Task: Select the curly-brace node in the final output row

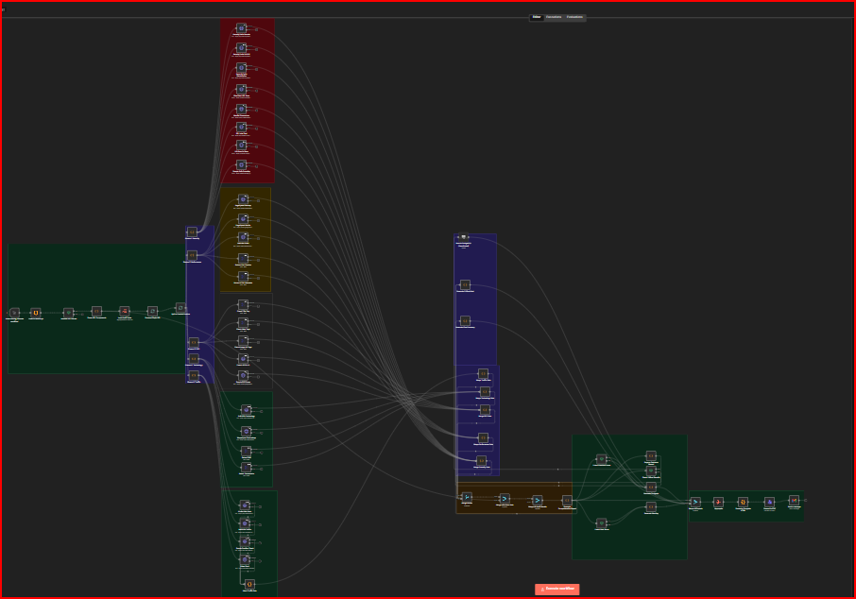Action: [x=743, y=502]
